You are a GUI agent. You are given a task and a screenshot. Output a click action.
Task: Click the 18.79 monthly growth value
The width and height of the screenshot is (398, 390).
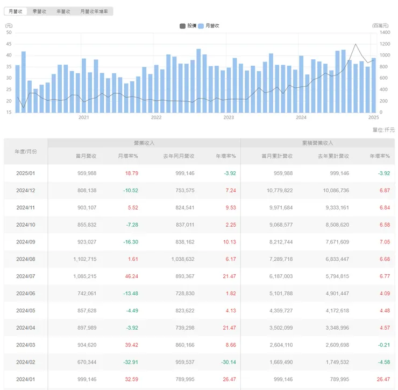point(132,173)
